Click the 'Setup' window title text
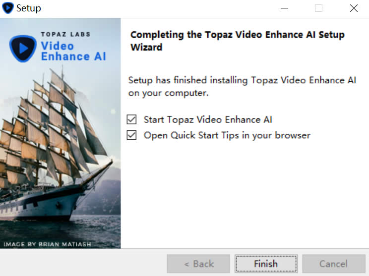The width and height of the screenshot is (369, 276). [x=28, y=8]
